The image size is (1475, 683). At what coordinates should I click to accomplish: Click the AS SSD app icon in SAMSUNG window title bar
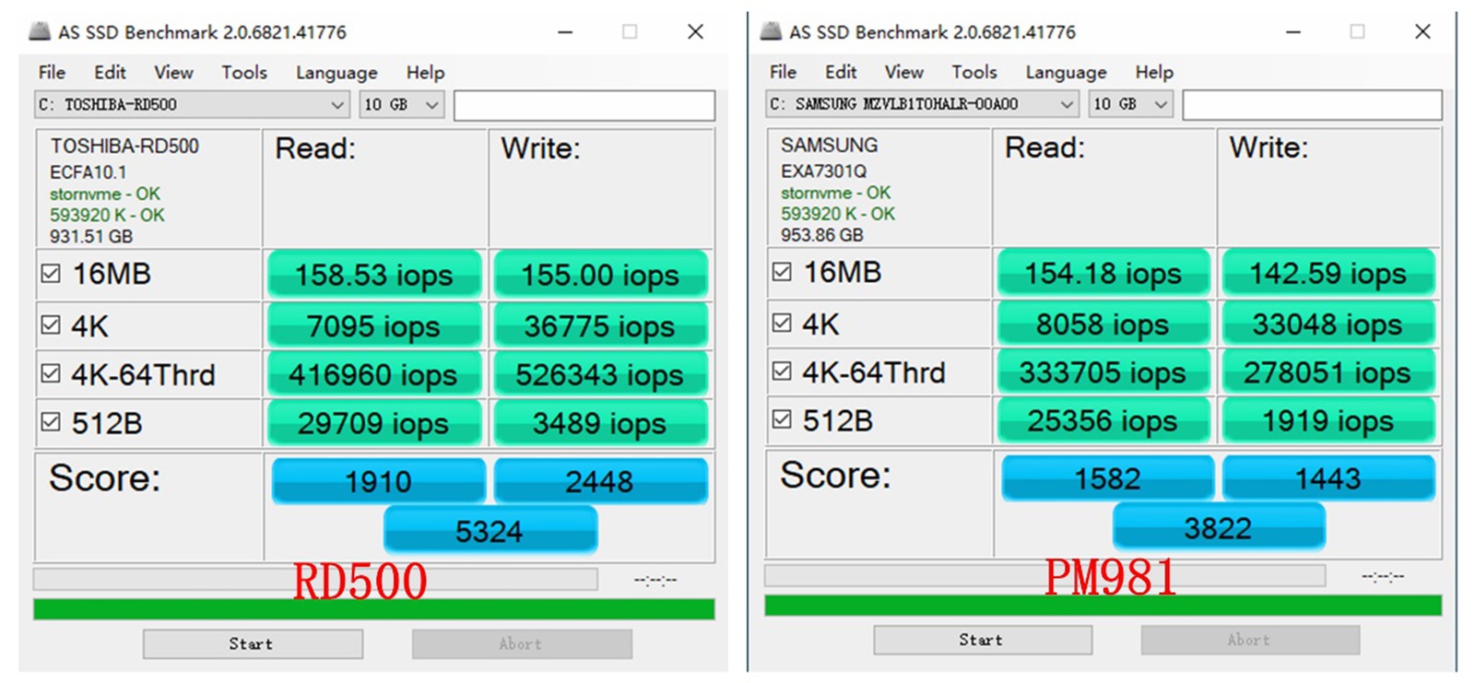(771, 31)
